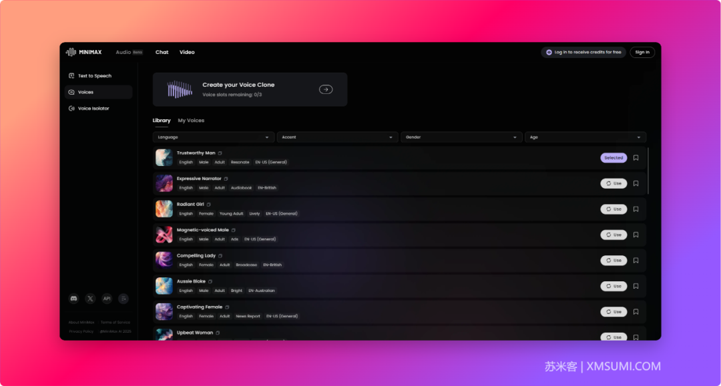The height and width of the screenshot is (386, 721).
Task: Open Text to Speech in sidebar
Action: pyautogui.click(x=98, y=76)
